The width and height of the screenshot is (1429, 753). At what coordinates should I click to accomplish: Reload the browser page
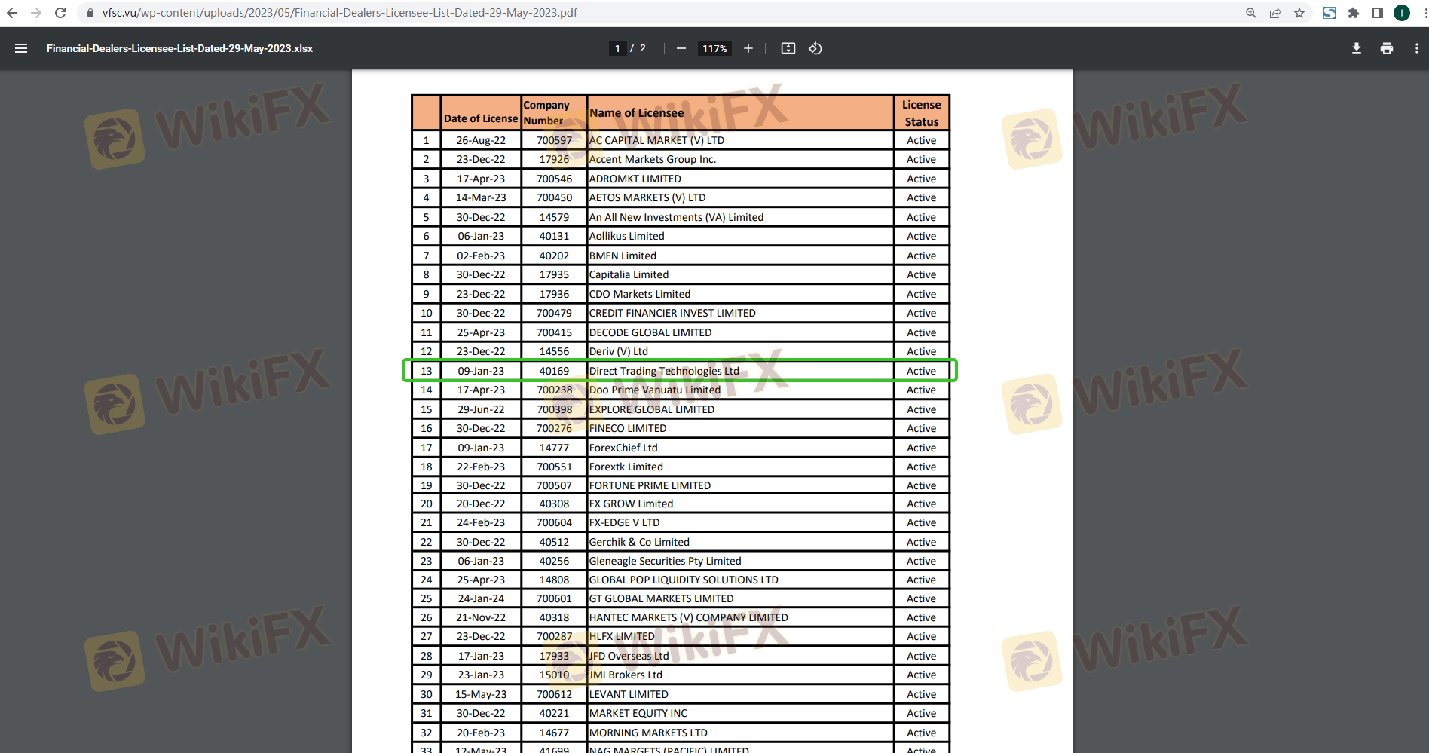[60, 13]
